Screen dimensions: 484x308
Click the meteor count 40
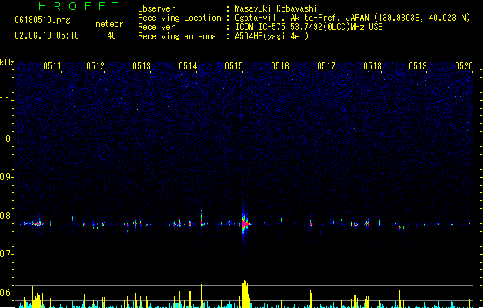point(112,35)
